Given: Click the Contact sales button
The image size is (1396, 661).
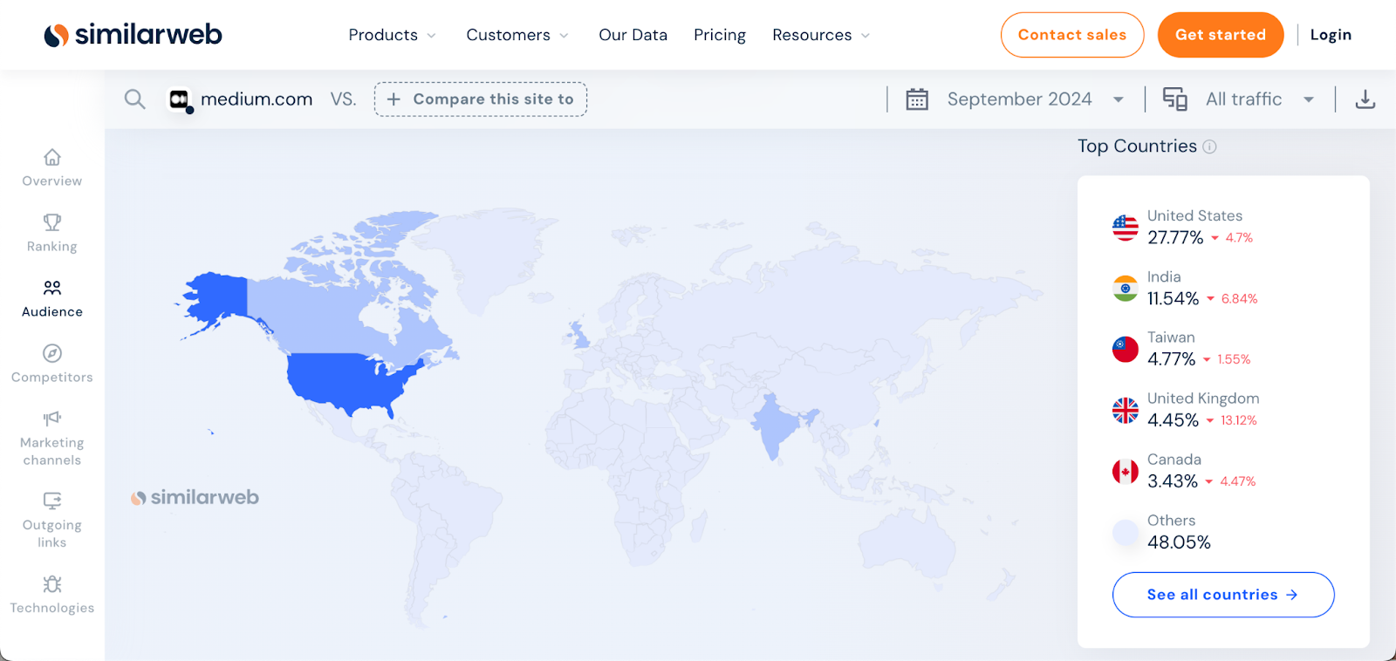Looking at the screenshot, I should click(x=1072, y=35).
